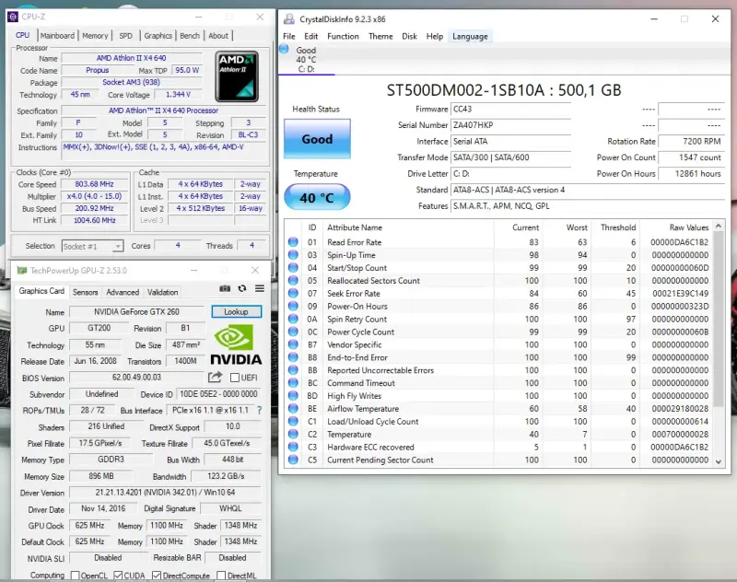
Task: Click status orb for Seek Error Rate
Action: pyautogui.click(x=293, y=293)
